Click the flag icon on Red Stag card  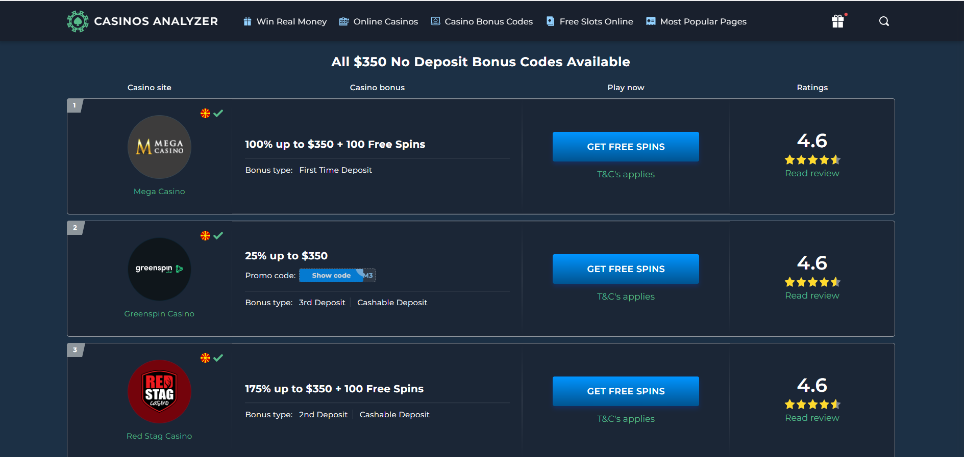tap(205, 358)
